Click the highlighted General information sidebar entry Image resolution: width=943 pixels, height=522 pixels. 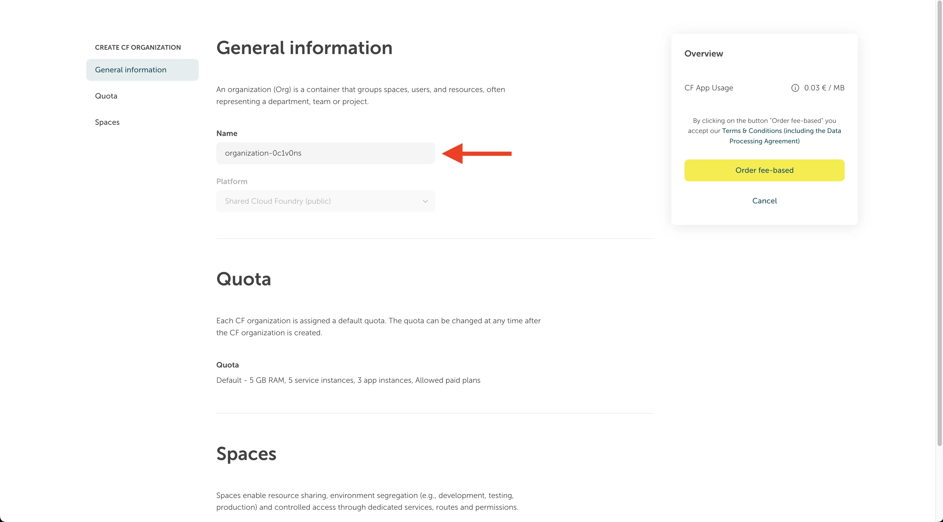[131, 70]
